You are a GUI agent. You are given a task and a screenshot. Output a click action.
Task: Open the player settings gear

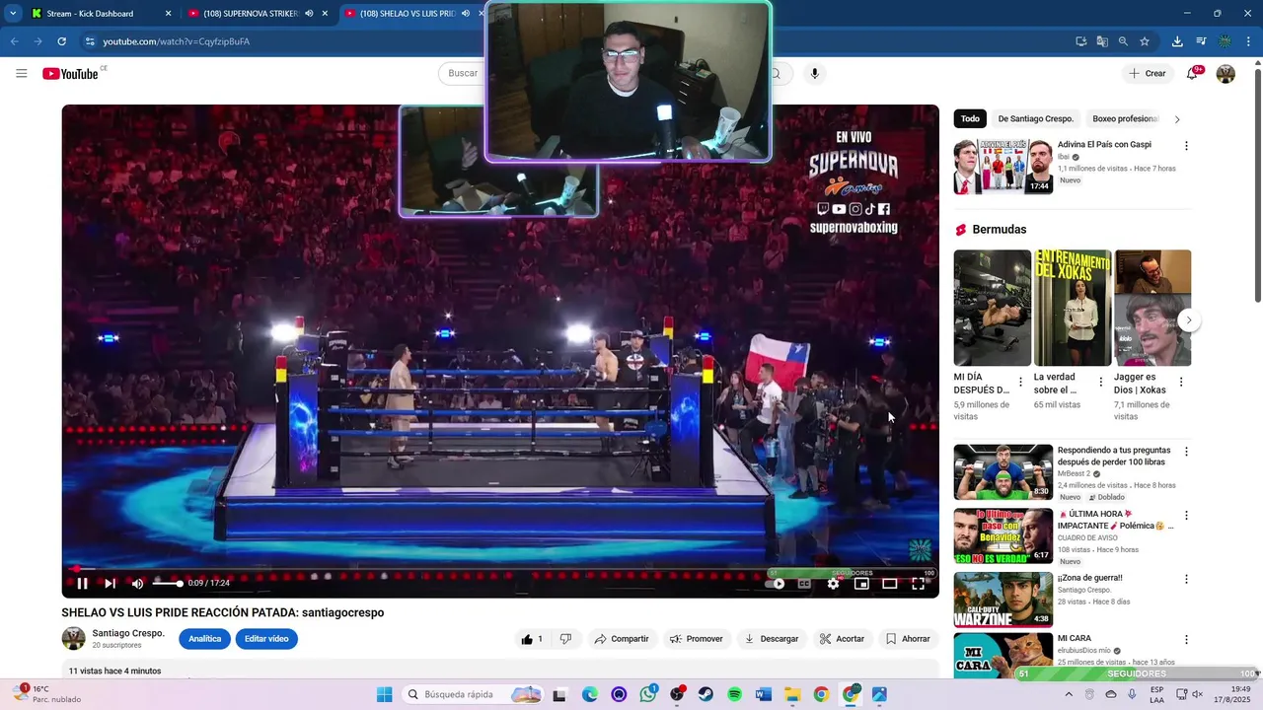pos(833,584)
